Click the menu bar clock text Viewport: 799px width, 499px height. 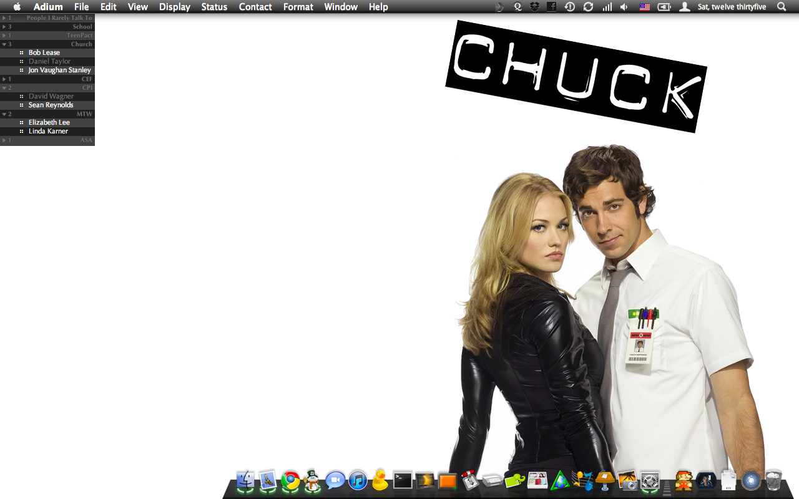click(732, 7)
